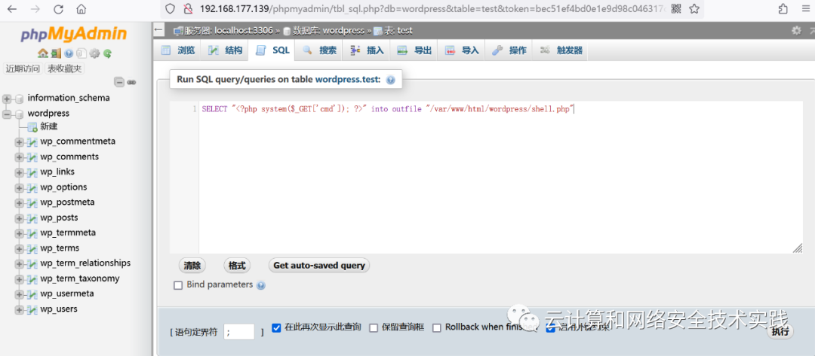Image resolution: width=815 pixels, height=356 pixels.
Task: Open the navigation panel settings gear icon
Action: point(94,53)
